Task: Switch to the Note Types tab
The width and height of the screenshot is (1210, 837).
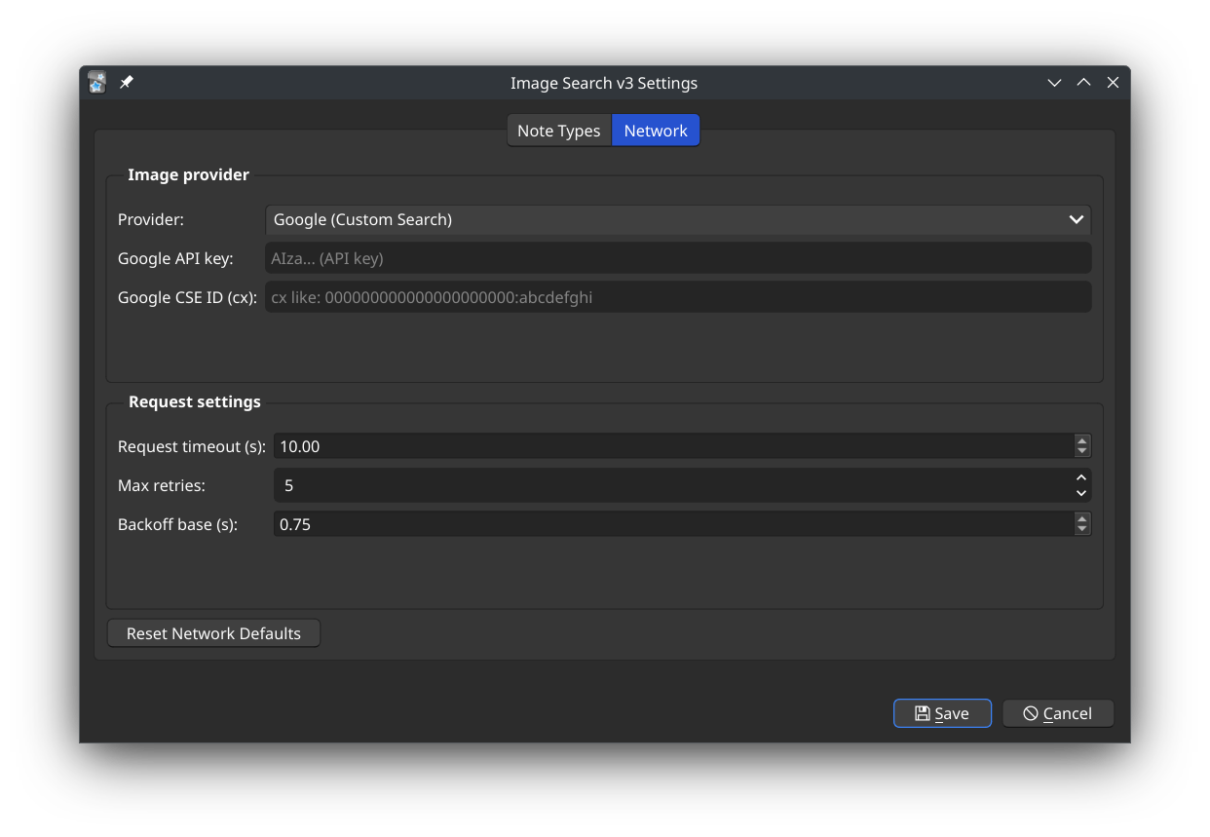Action: pyautogui.click(x=558, y=131)
